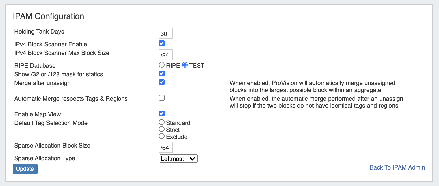The height and width of the screenshot is (186, 439).
Task: Choose Standard tag selection mode
Action: tap(162, 122)
